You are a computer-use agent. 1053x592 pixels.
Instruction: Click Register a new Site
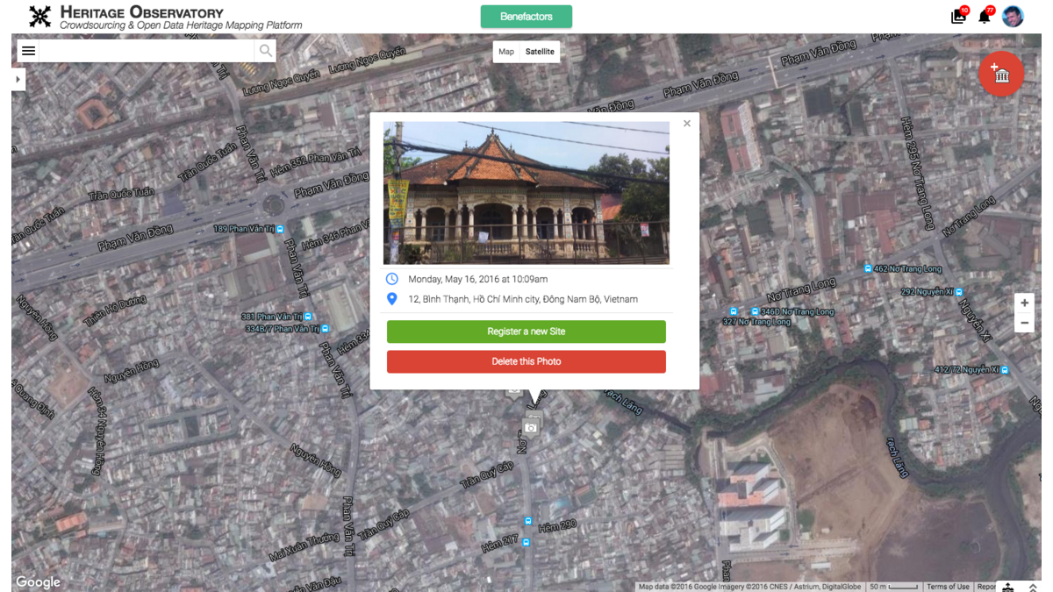(x=526, y=332)
